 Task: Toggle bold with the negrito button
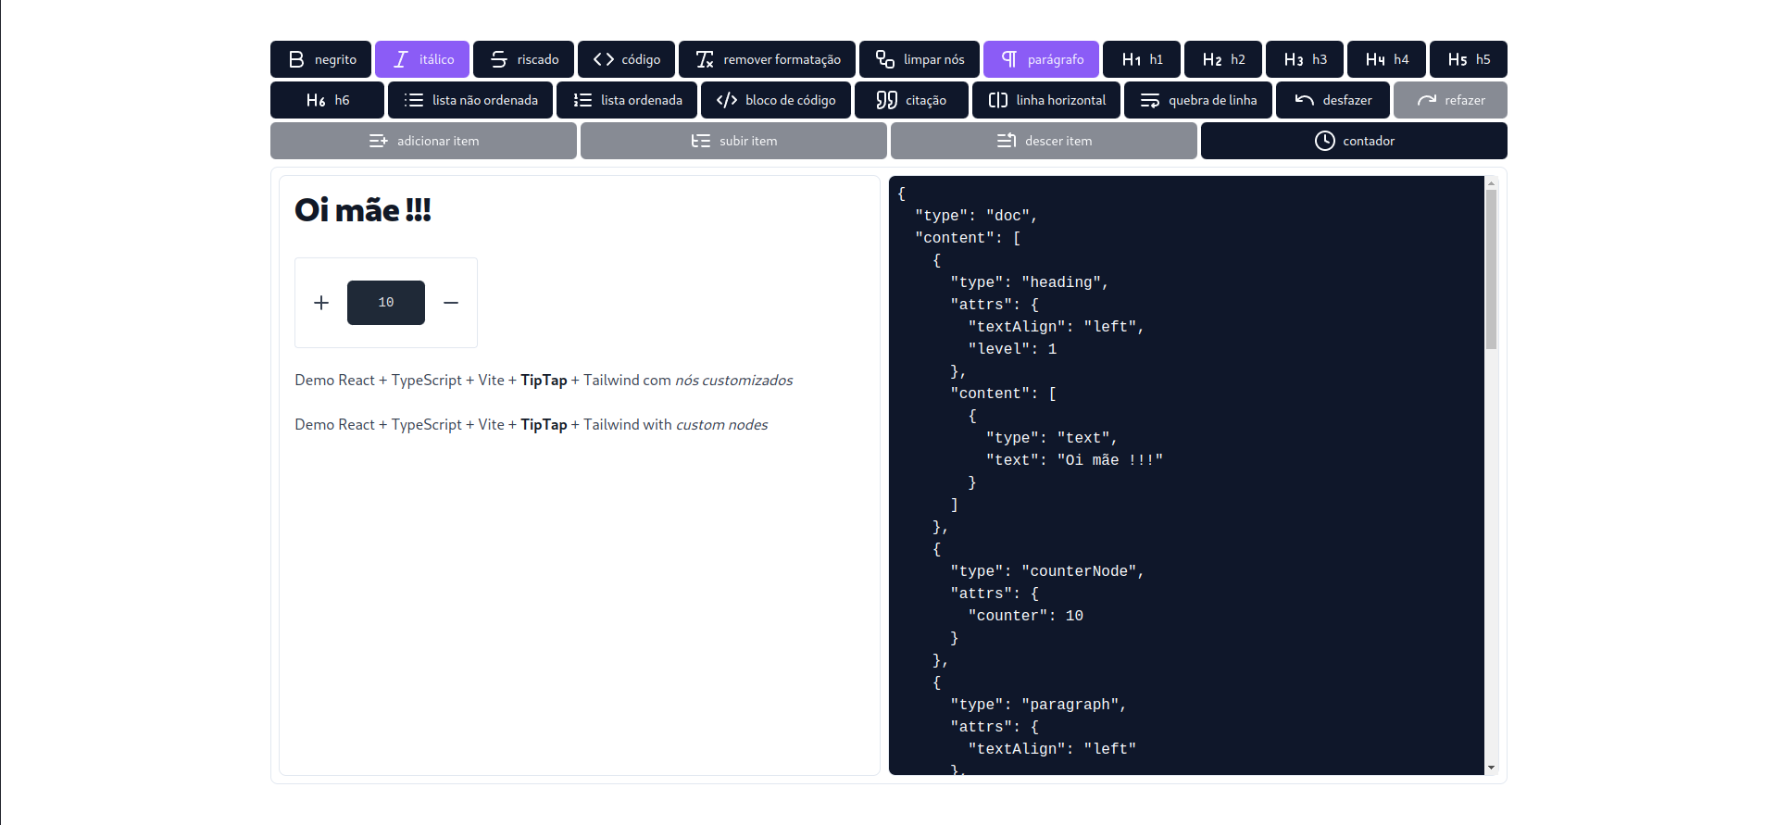tap(320, 59)
